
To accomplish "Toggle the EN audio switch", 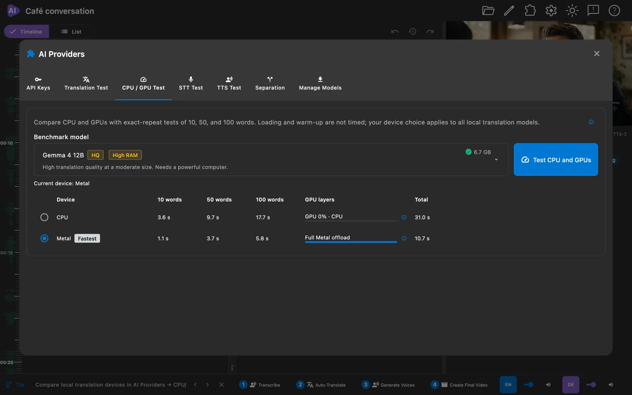I will click(529, 385).
